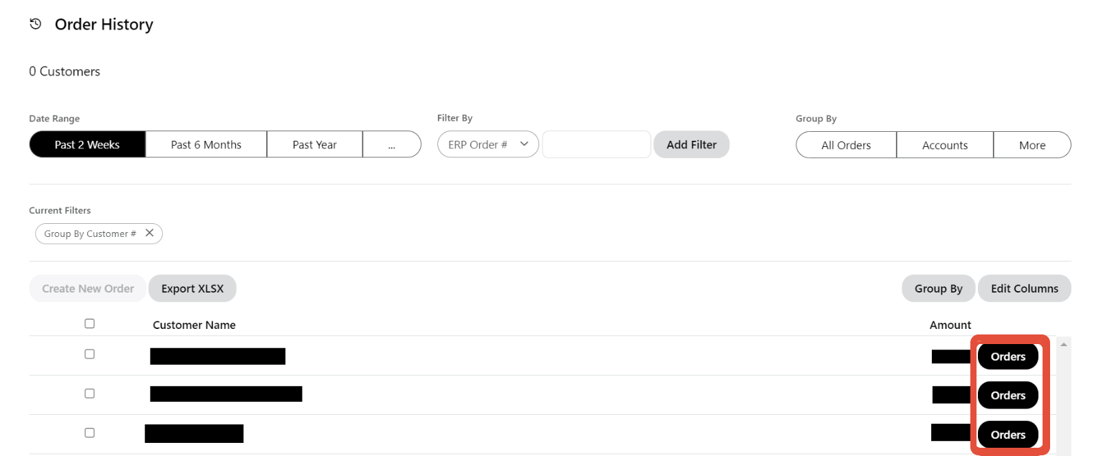Switch date range to Past 6 Months
This screenshot has height=456, width=1112.
point(206,144)
